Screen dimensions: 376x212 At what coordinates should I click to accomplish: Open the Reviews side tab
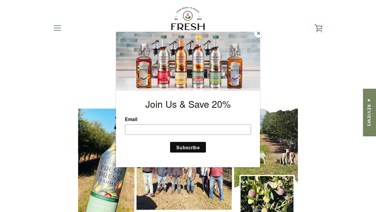[369, 113]
